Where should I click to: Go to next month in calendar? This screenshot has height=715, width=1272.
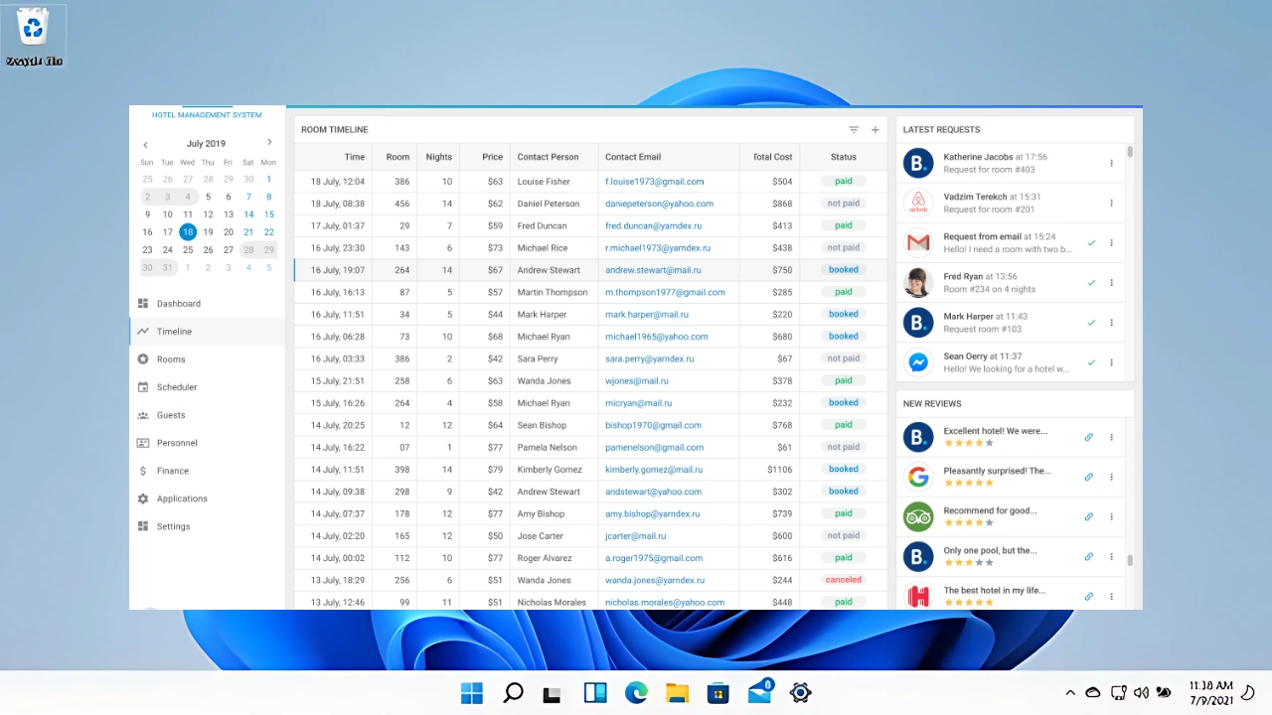pyautogui.click(x=269, y=143)
